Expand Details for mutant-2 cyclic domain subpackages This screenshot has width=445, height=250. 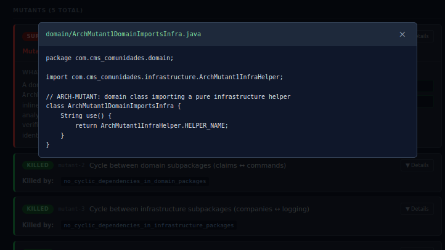[x=417, y=165]
